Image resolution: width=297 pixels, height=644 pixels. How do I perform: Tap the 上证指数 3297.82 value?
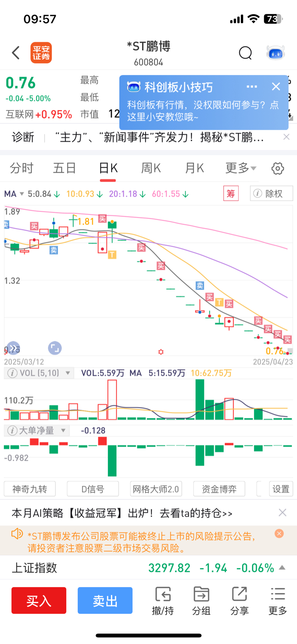169,568
